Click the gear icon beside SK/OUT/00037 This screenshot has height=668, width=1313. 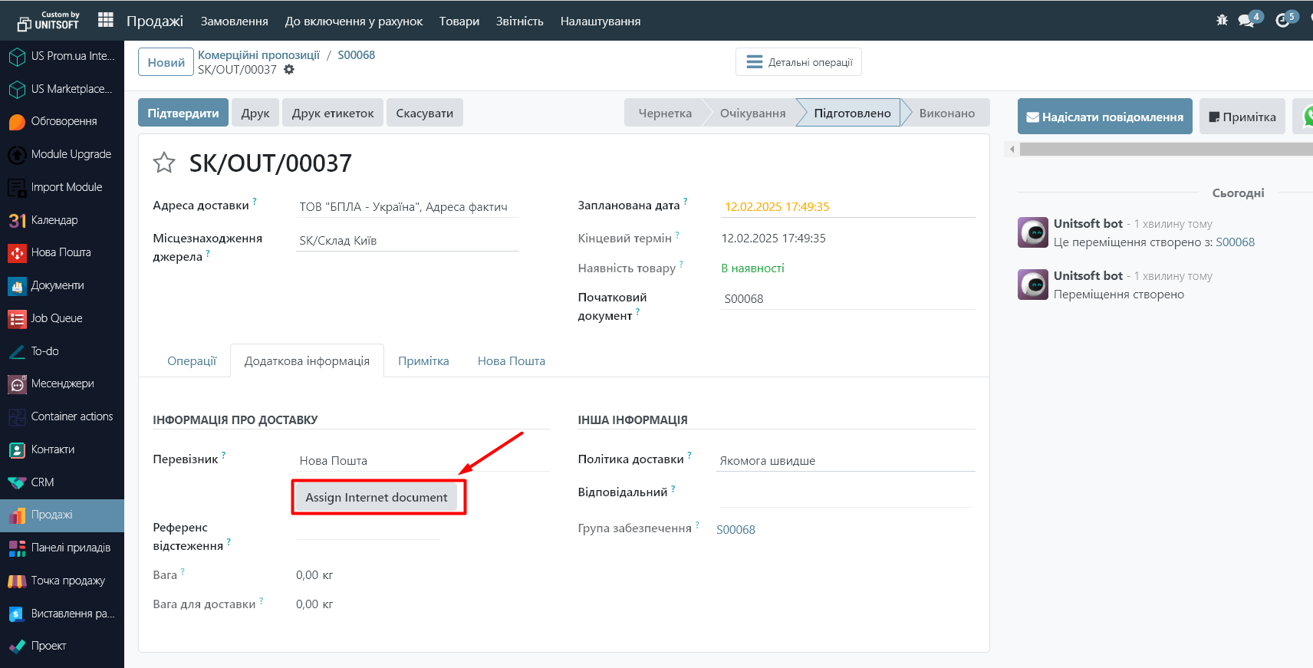(289, 70)
